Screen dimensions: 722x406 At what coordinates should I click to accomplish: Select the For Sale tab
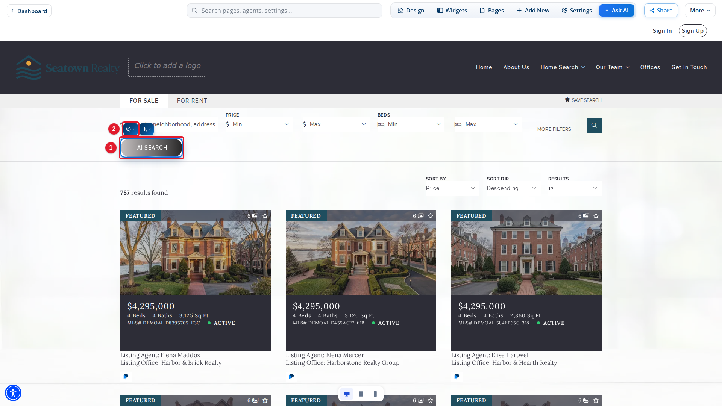tap(144, 101)
